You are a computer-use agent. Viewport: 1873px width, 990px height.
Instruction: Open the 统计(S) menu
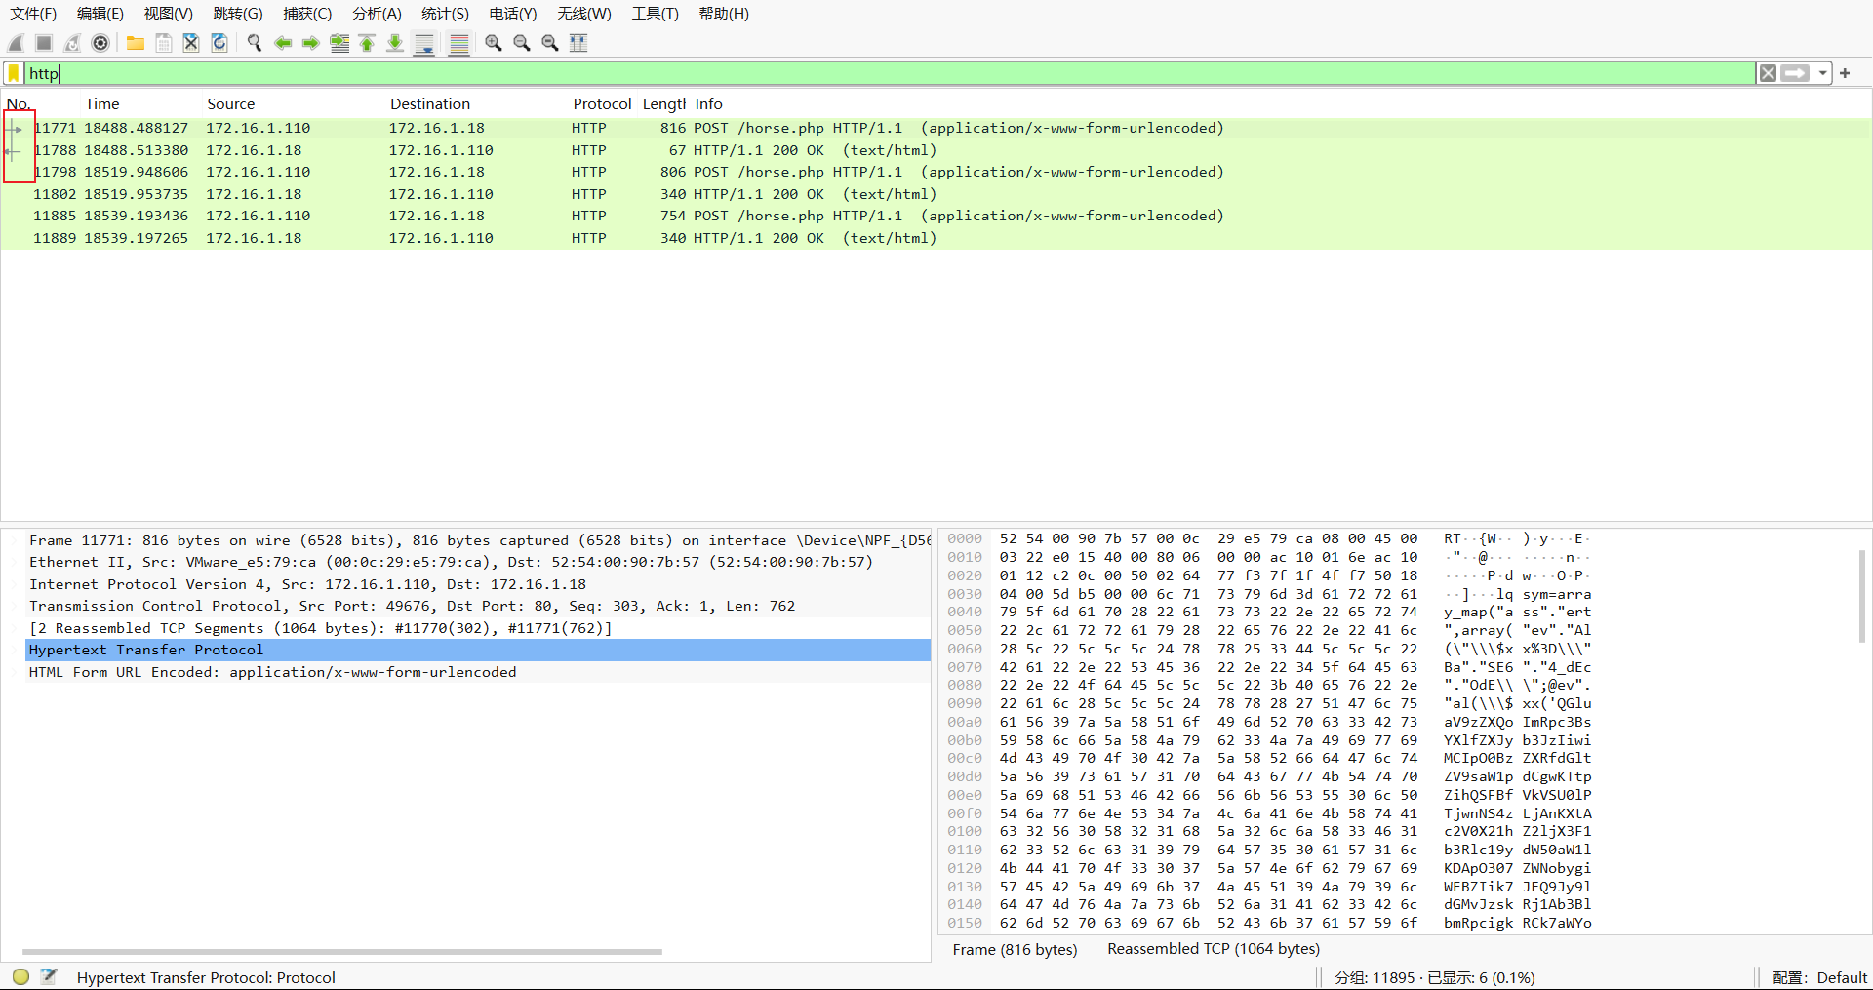point(445,14)
